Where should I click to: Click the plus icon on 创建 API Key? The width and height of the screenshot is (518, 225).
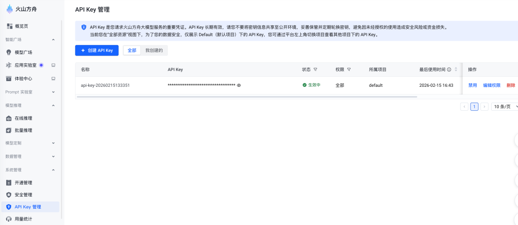(83, 50)
